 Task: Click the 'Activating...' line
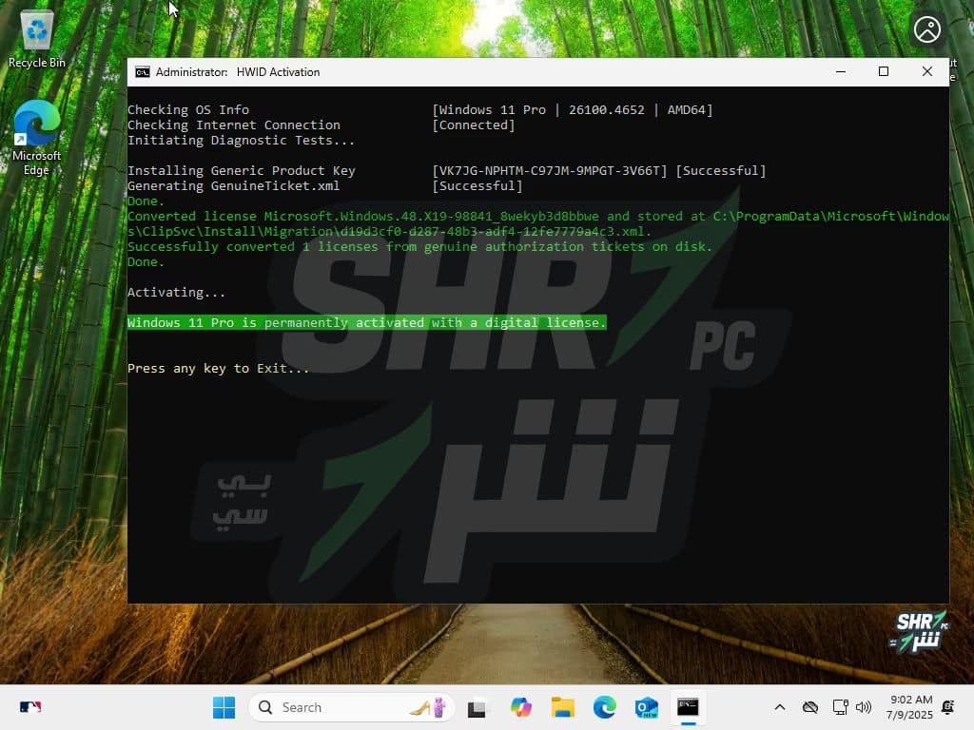(176, 293)
